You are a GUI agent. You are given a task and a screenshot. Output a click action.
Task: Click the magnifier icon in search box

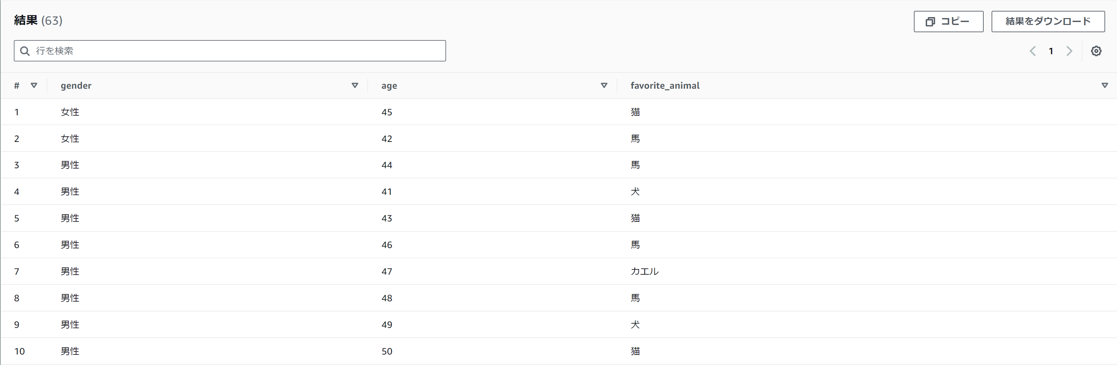(25, 51)
